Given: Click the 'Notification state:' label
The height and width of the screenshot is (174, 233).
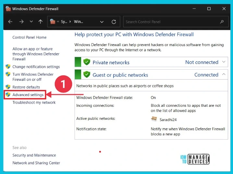Looking at the screenshot, I should 92,129.
